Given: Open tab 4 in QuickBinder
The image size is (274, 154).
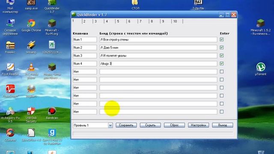Looking at the screenshot, I should coord(110,21).
